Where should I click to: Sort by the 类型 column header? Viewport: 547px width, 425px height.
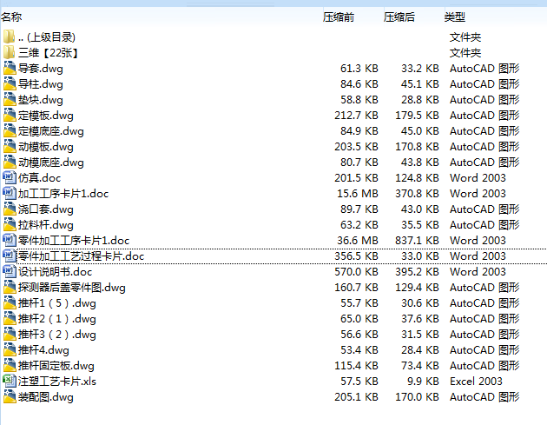(455, 17)
